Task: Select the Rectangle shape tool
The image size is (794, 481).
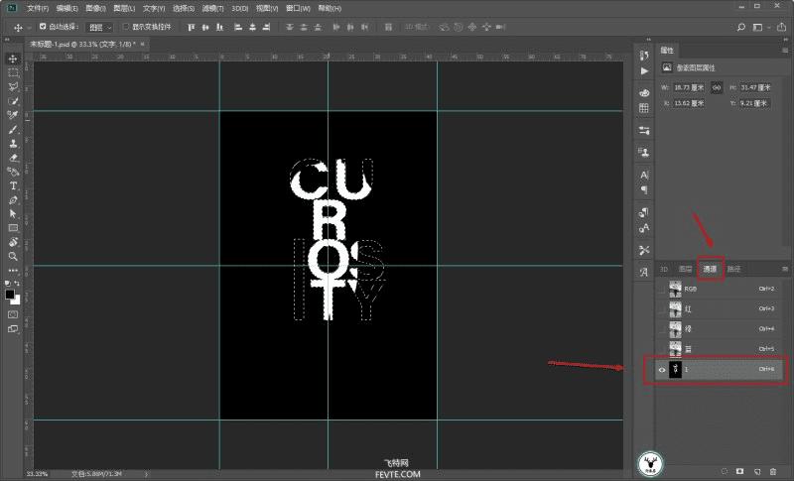Action: pyautogui.click(x=13, y=228)
